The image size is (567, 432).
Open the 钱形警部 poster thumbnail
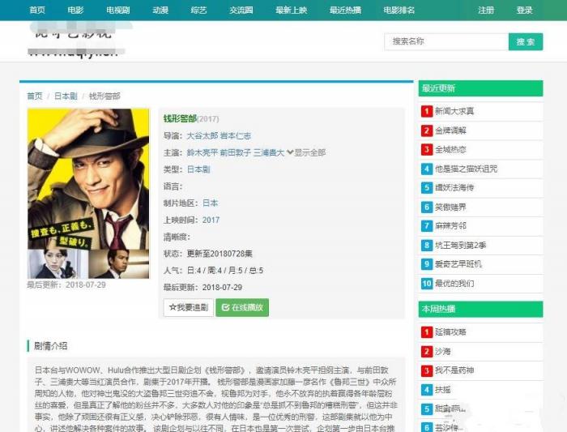(88, 194)
